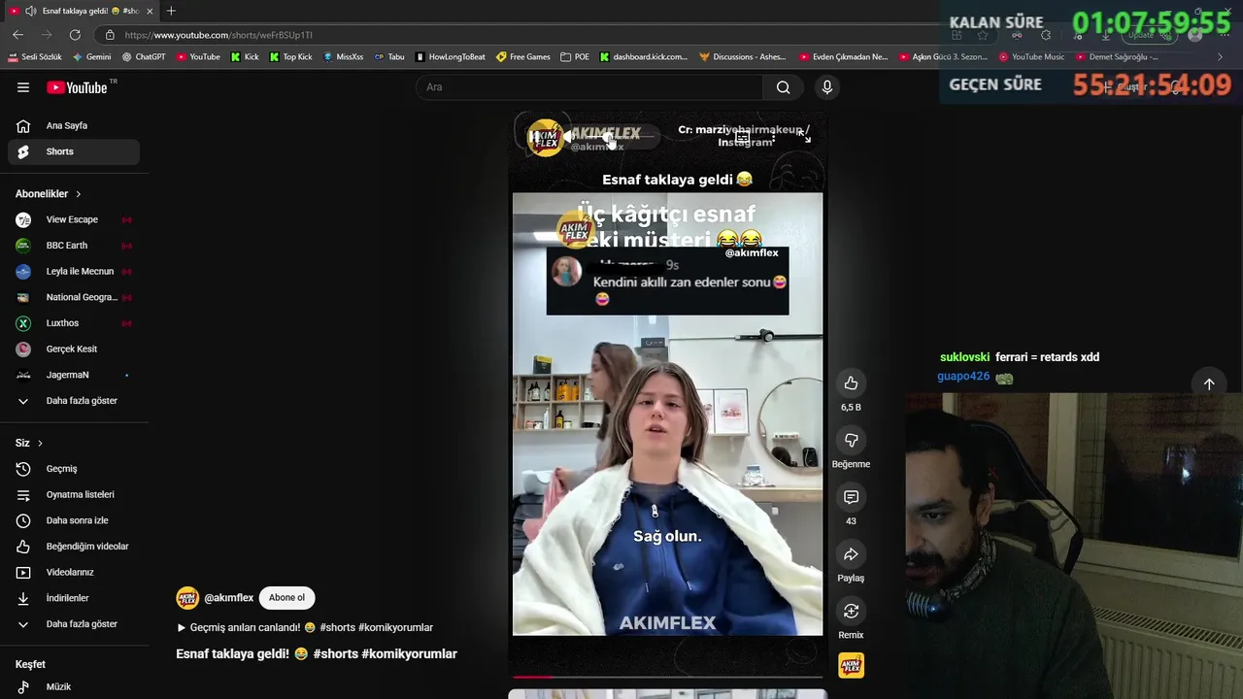
Task: Open a new browser tab with plus
Action: (x=171, y=11)
